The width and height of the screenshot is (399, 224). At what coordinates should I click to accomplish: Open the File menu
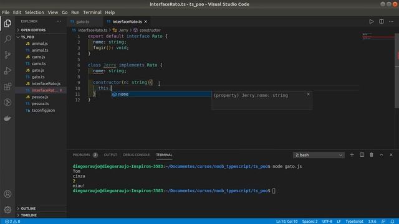(x=6, y=12)
